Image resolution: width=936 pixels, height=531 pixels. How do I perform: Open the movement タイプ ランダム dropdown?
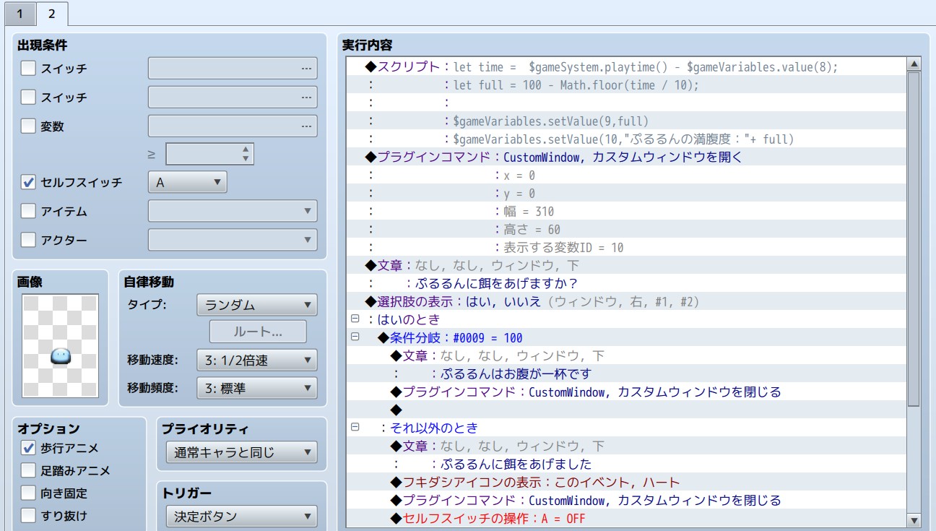tap(256, 305)
